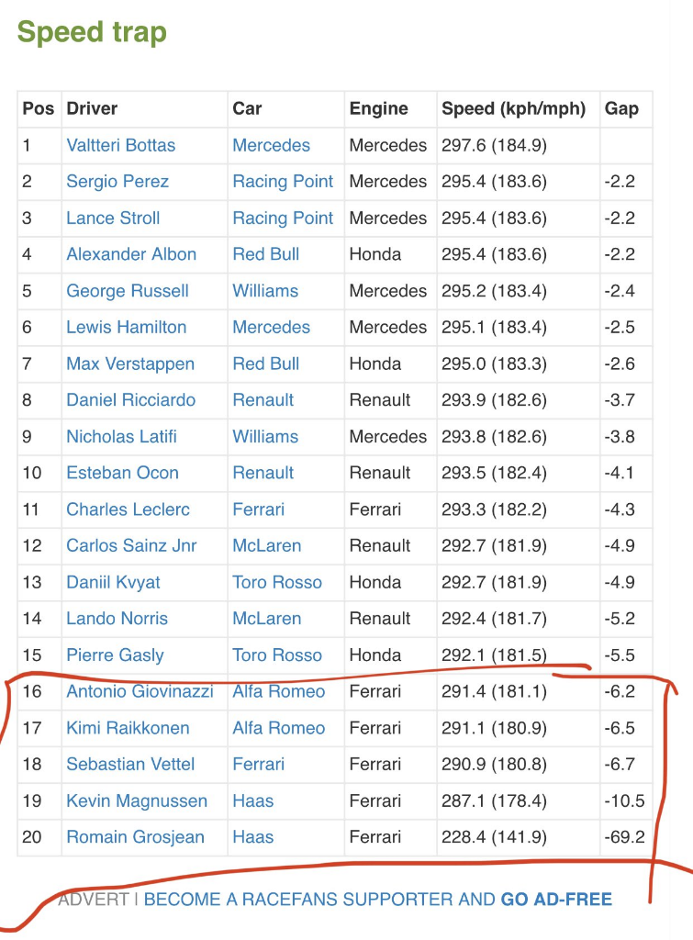This screenshot has height=940, width=693.
Task: Click the Daniel Ricciardo link
Action: [x=130, y=400]
